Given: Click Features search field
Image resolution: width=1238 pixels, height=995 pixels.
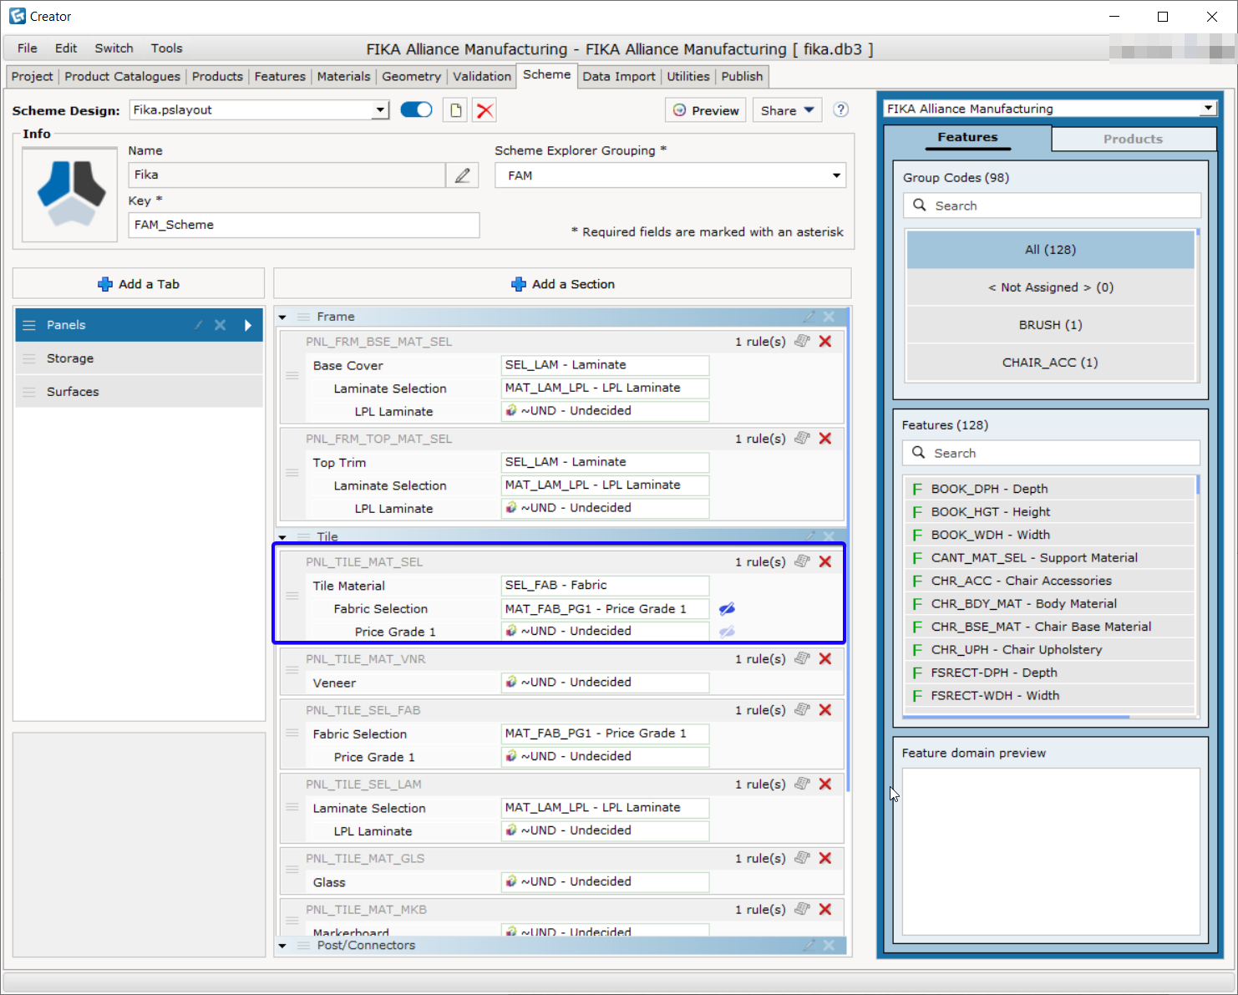Looking at the screenshot, I should tap(1051, 453).
